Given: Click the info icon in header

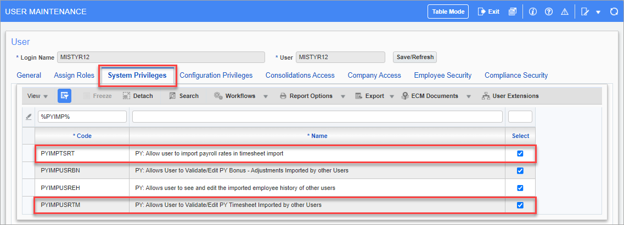Looking at the screenshot, I should pos(532,11).
